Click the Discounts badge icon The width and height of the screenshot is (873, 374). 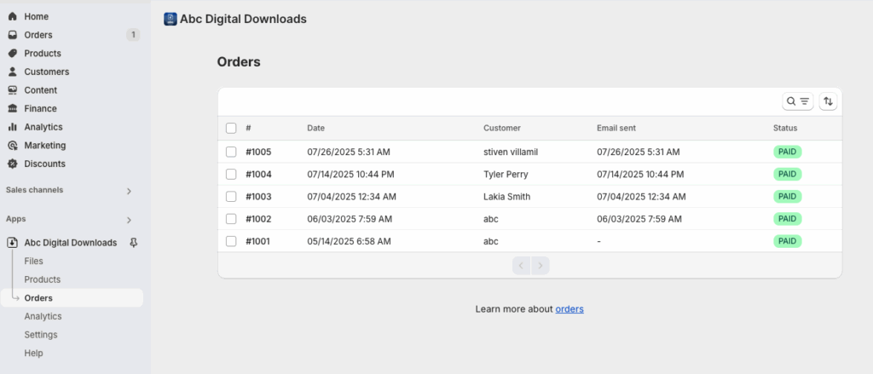tap(12, 164)
